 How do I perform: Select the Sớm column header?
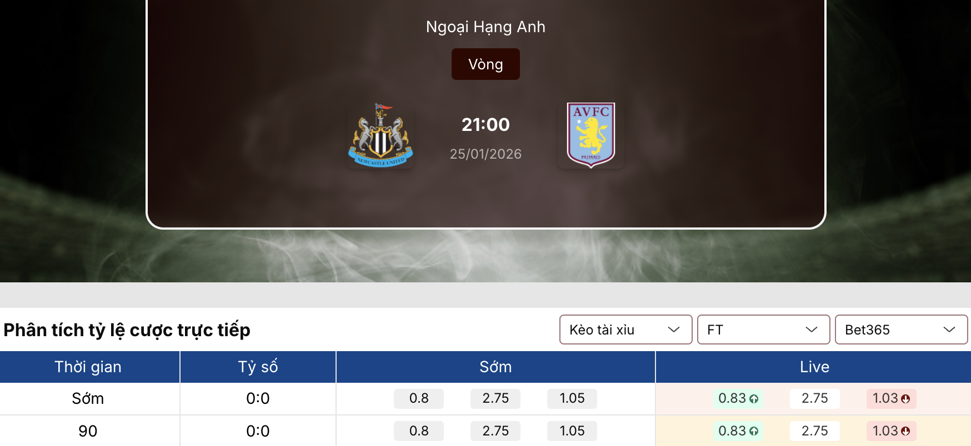(495, 367)
